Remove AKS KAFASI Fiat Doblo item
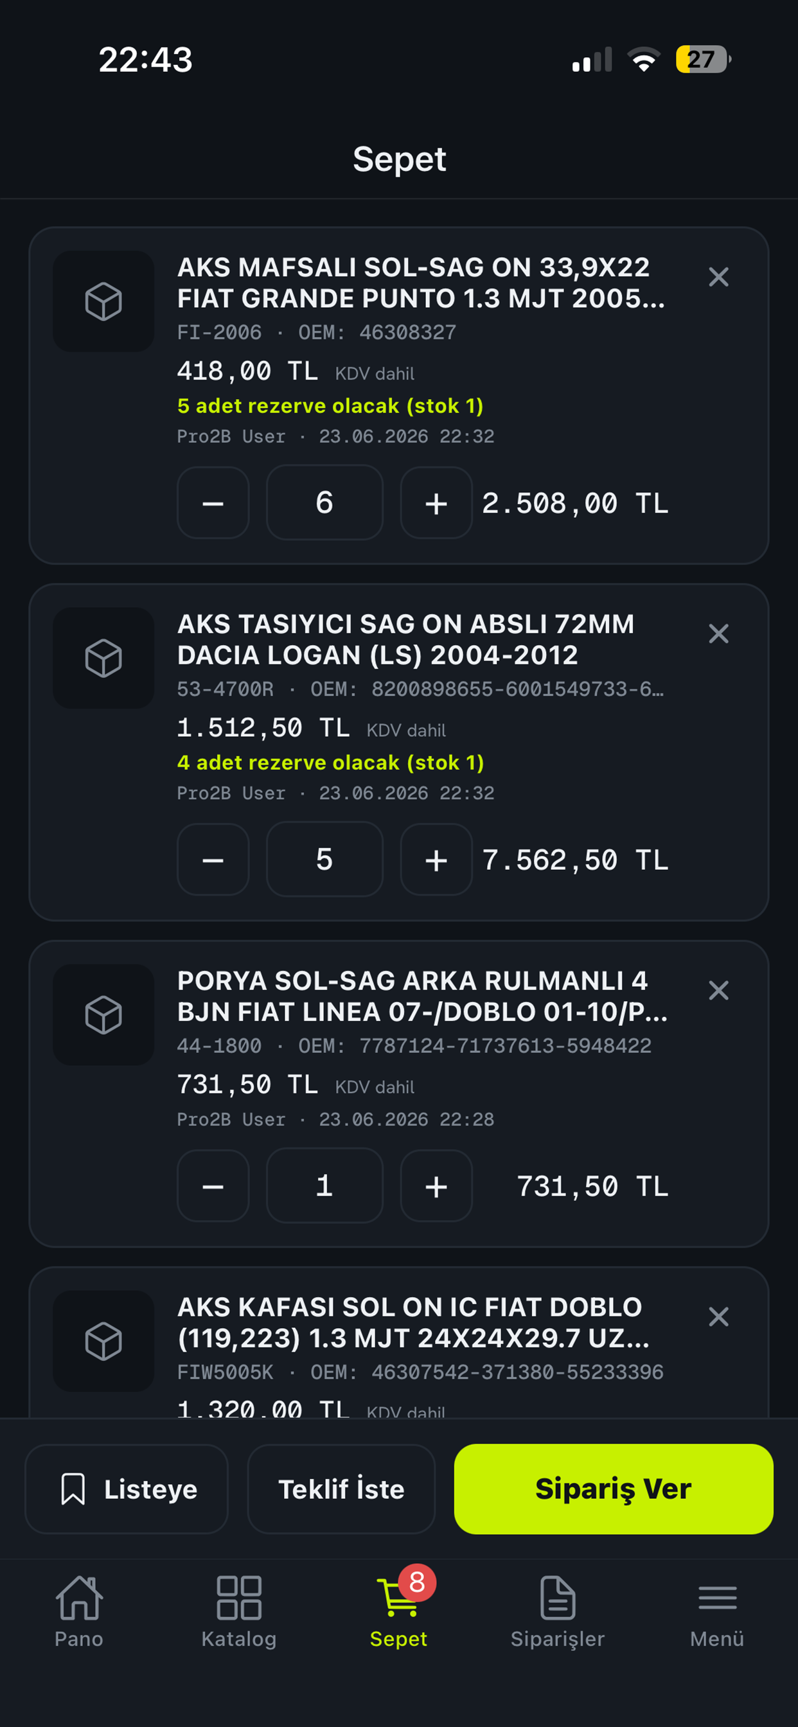Image resolution: width=798 pixels, height=1727 pixels. [x=718, y=1316]
